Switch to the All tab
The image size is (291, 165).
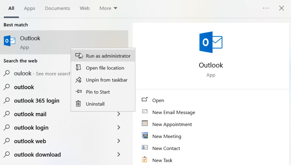pos(11,8)
